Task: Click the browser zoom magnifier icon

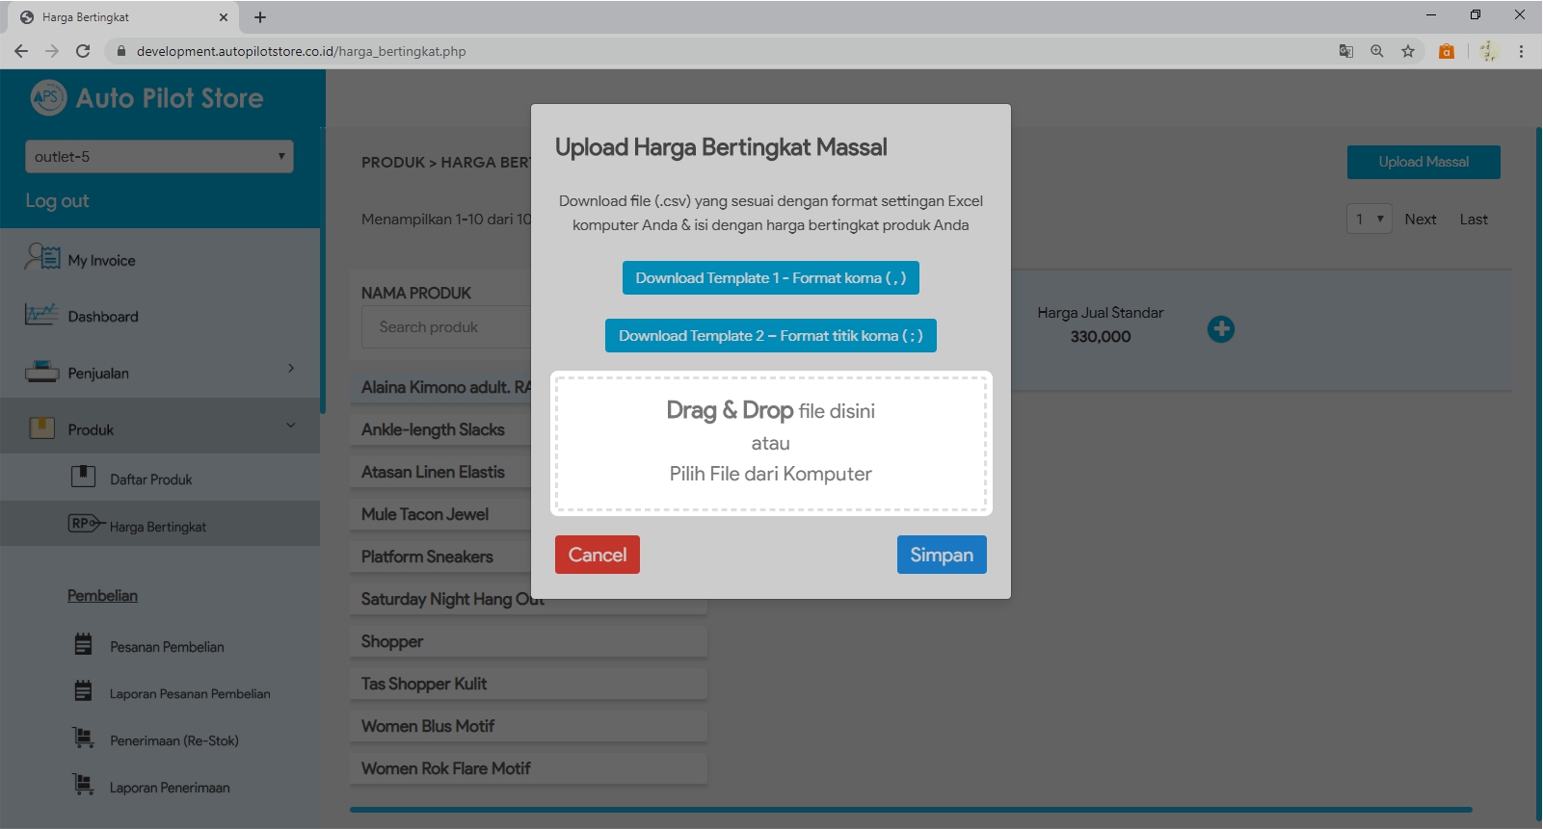Action: [x=1377, y=51]
